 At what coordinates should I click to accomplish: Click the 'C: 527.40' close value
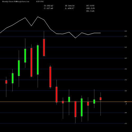(x=49, y=8)
